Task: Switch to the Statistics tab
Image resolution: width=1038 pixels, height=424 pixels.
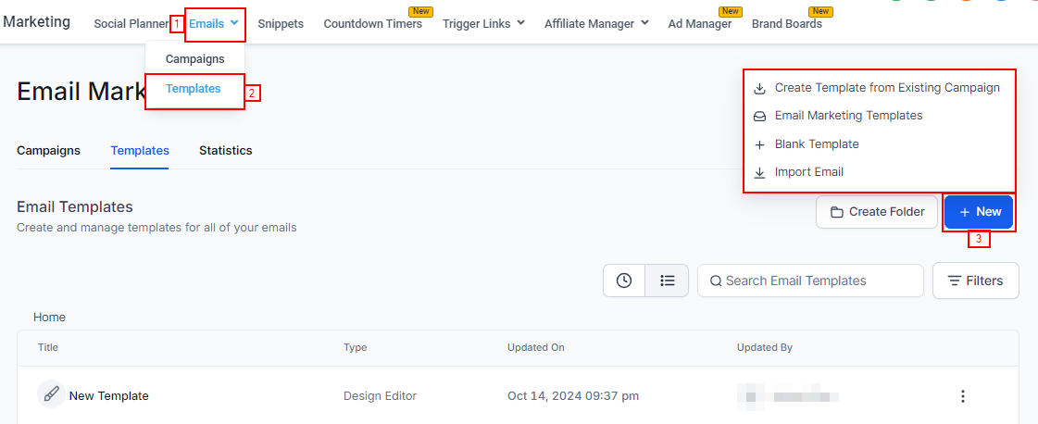Action: pos(226,150)
